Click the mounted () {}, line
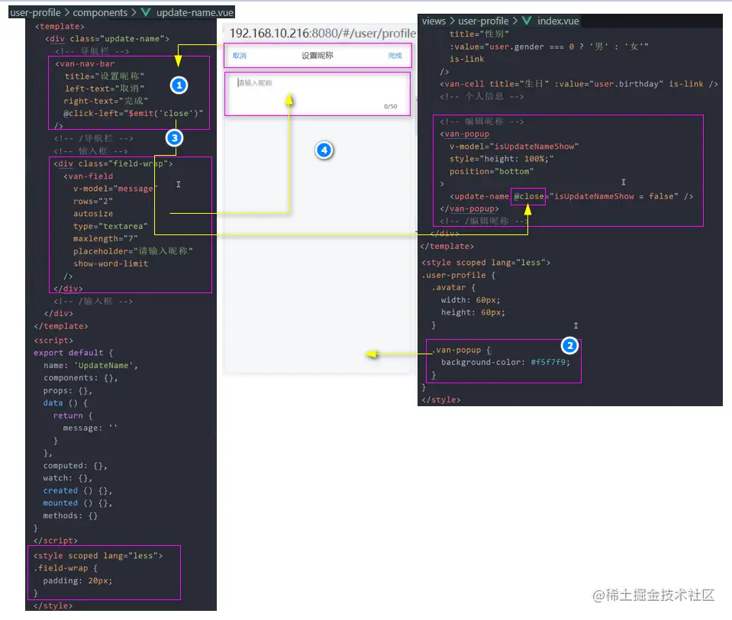This screenshot has height=620, width=732. [78, 503]
